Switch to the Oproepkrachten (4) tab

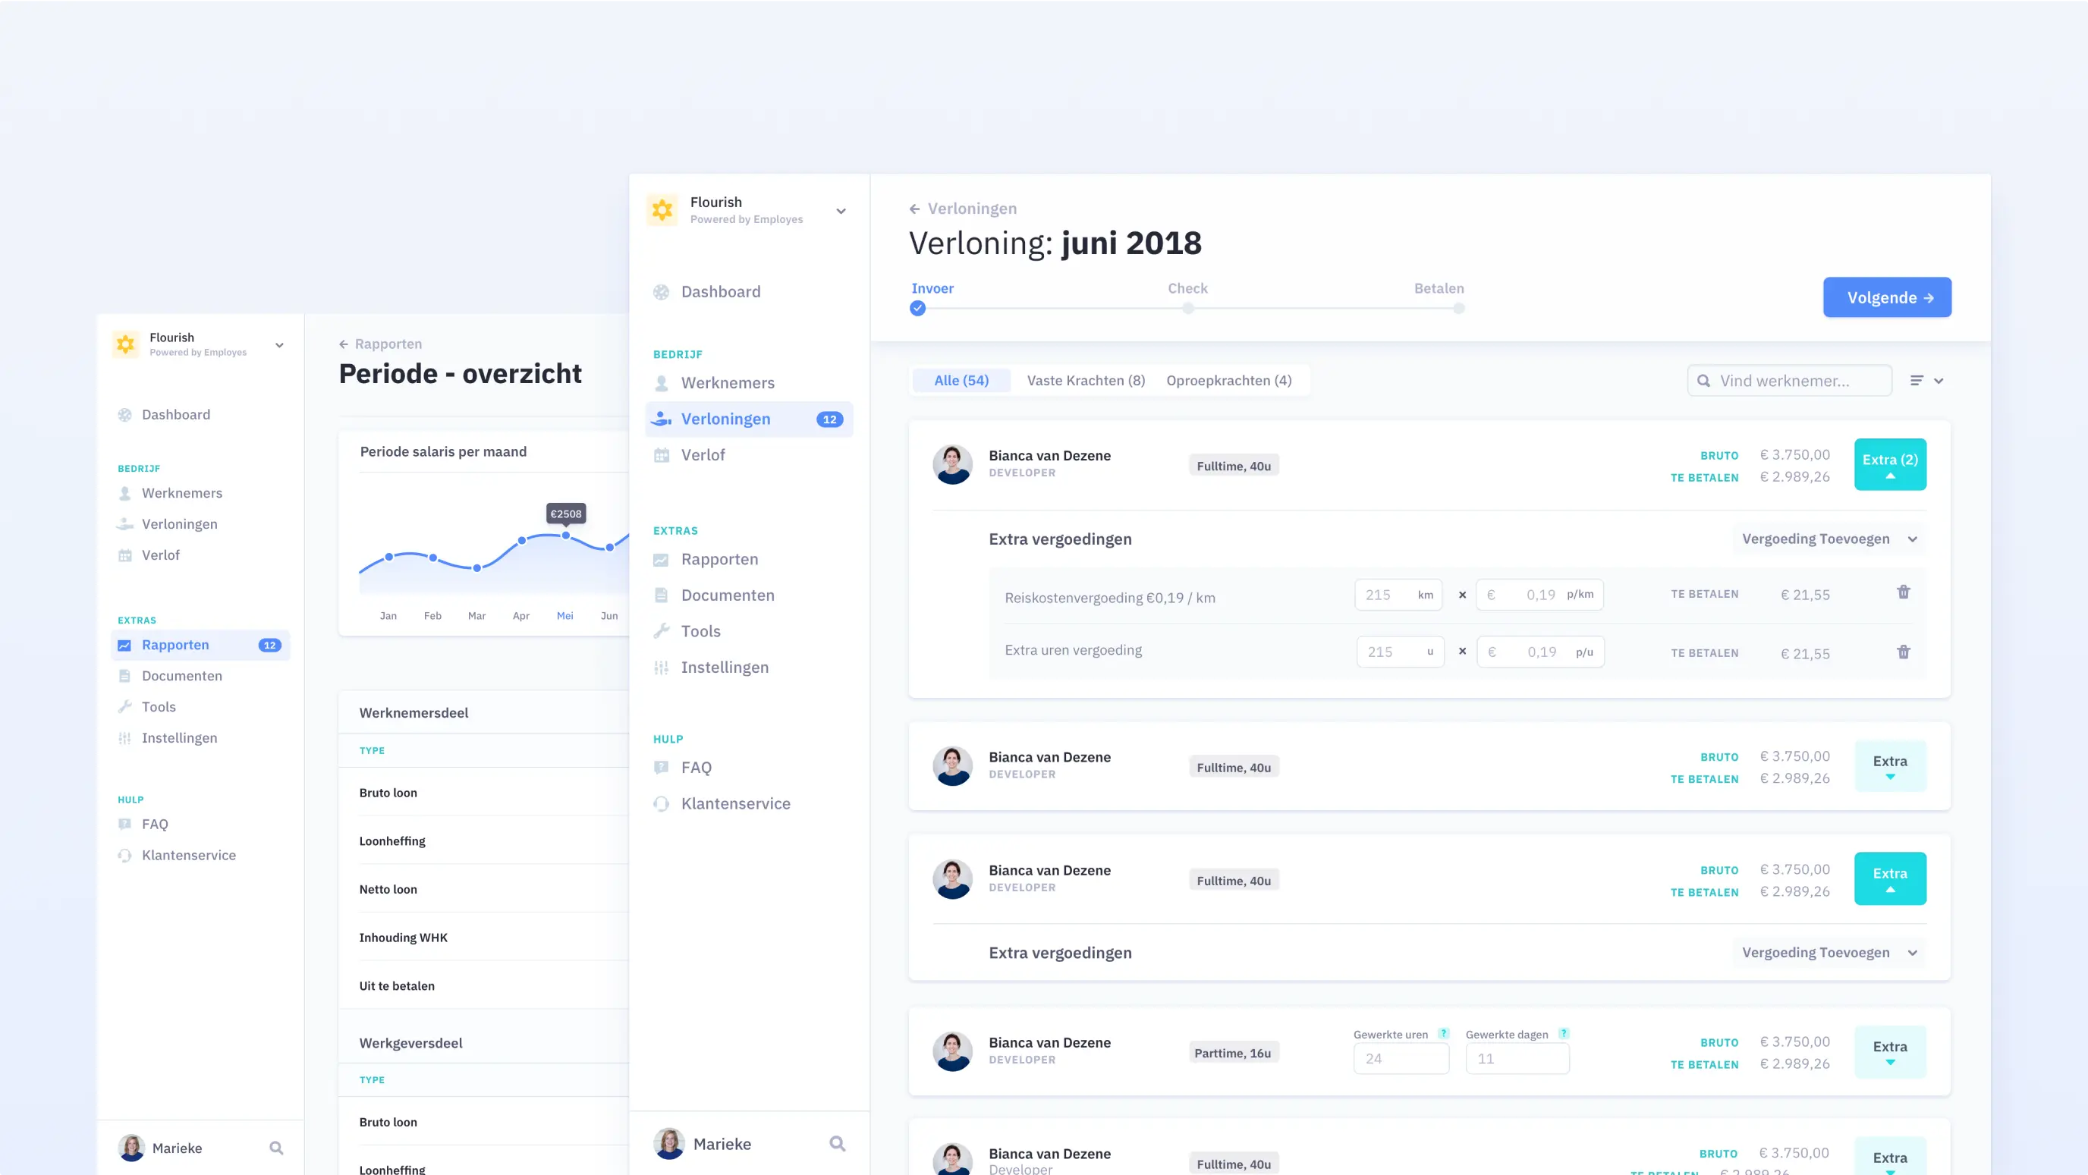pos(1229,380)
